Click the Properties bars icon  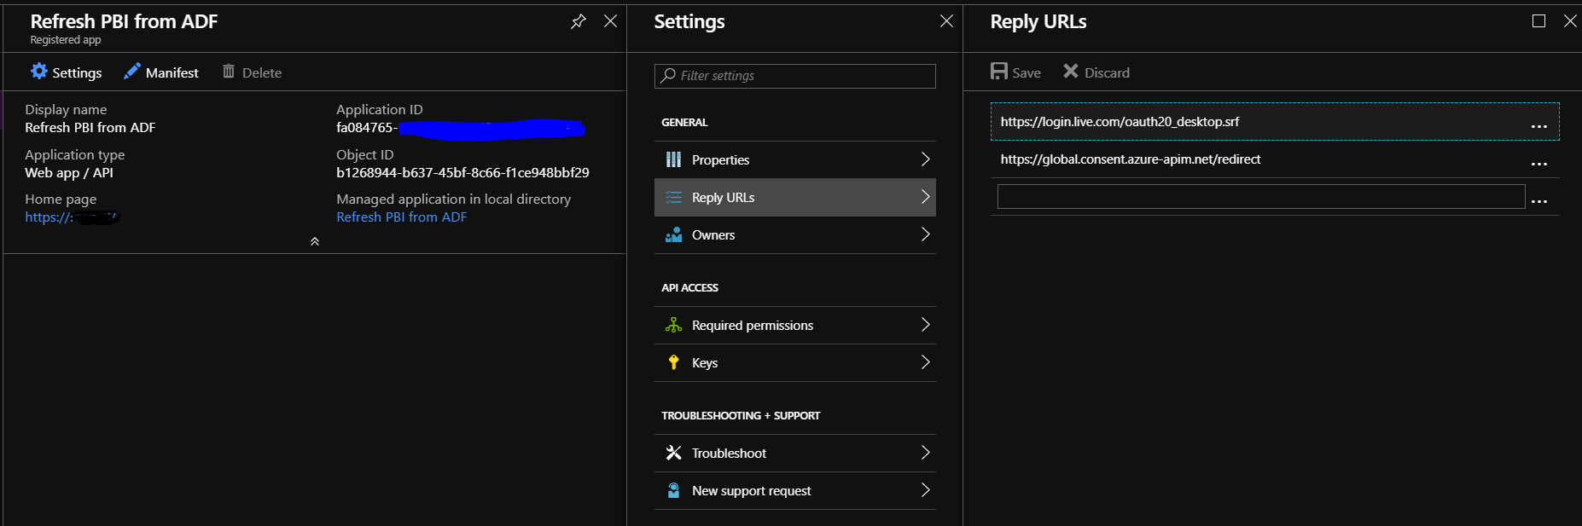tap(673, 159)
